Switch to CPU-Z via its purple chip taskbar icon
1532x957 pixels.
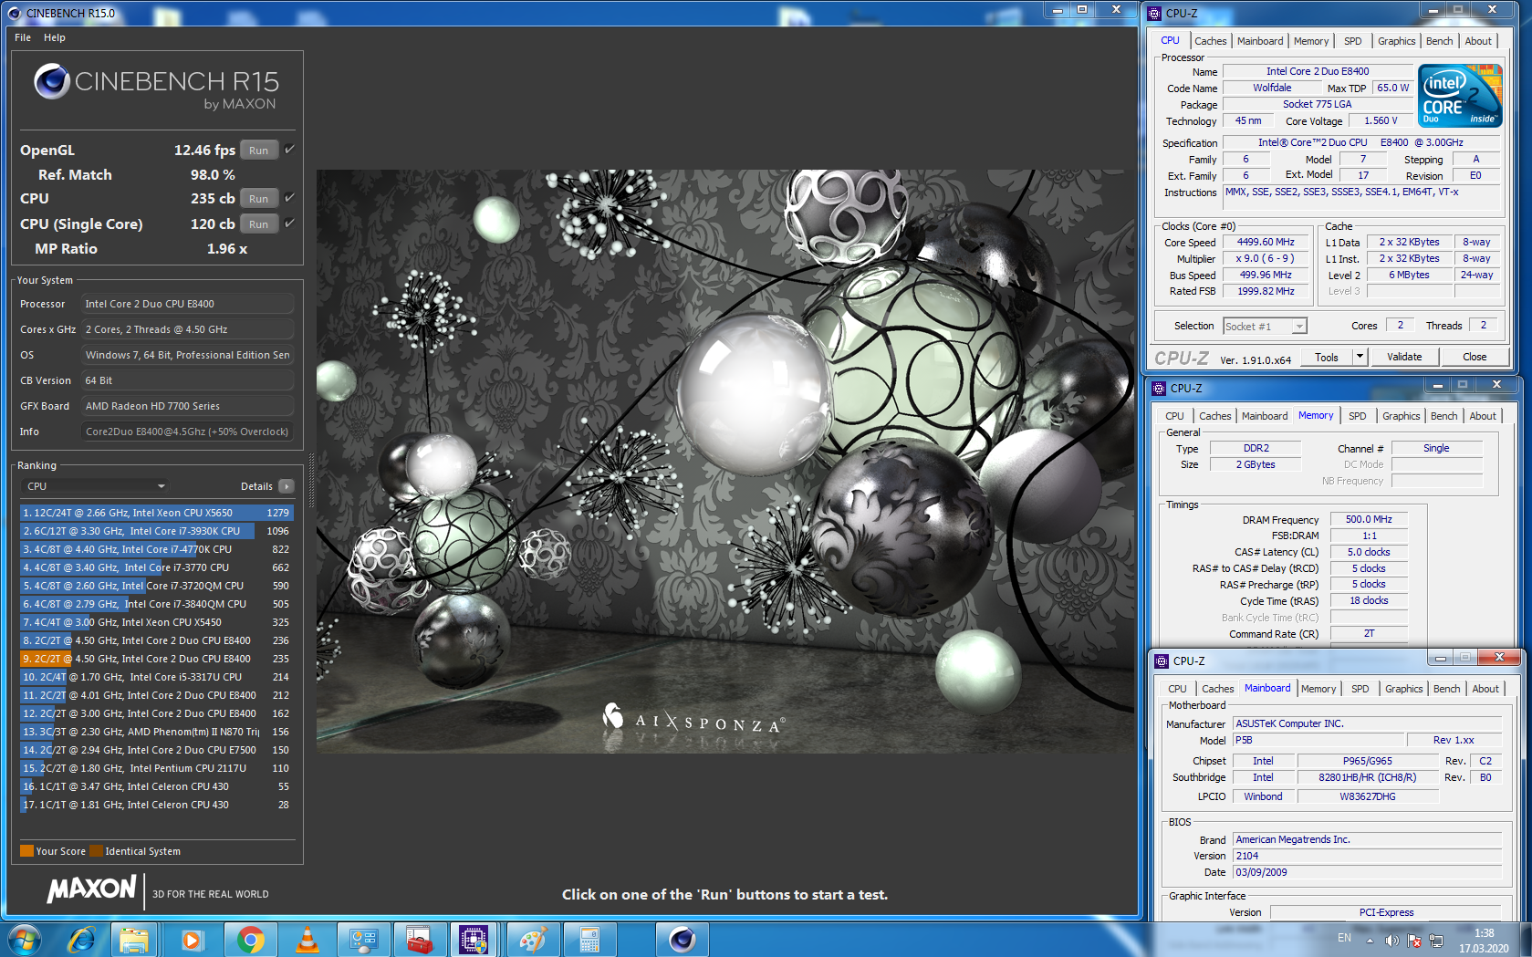(474, 939)
